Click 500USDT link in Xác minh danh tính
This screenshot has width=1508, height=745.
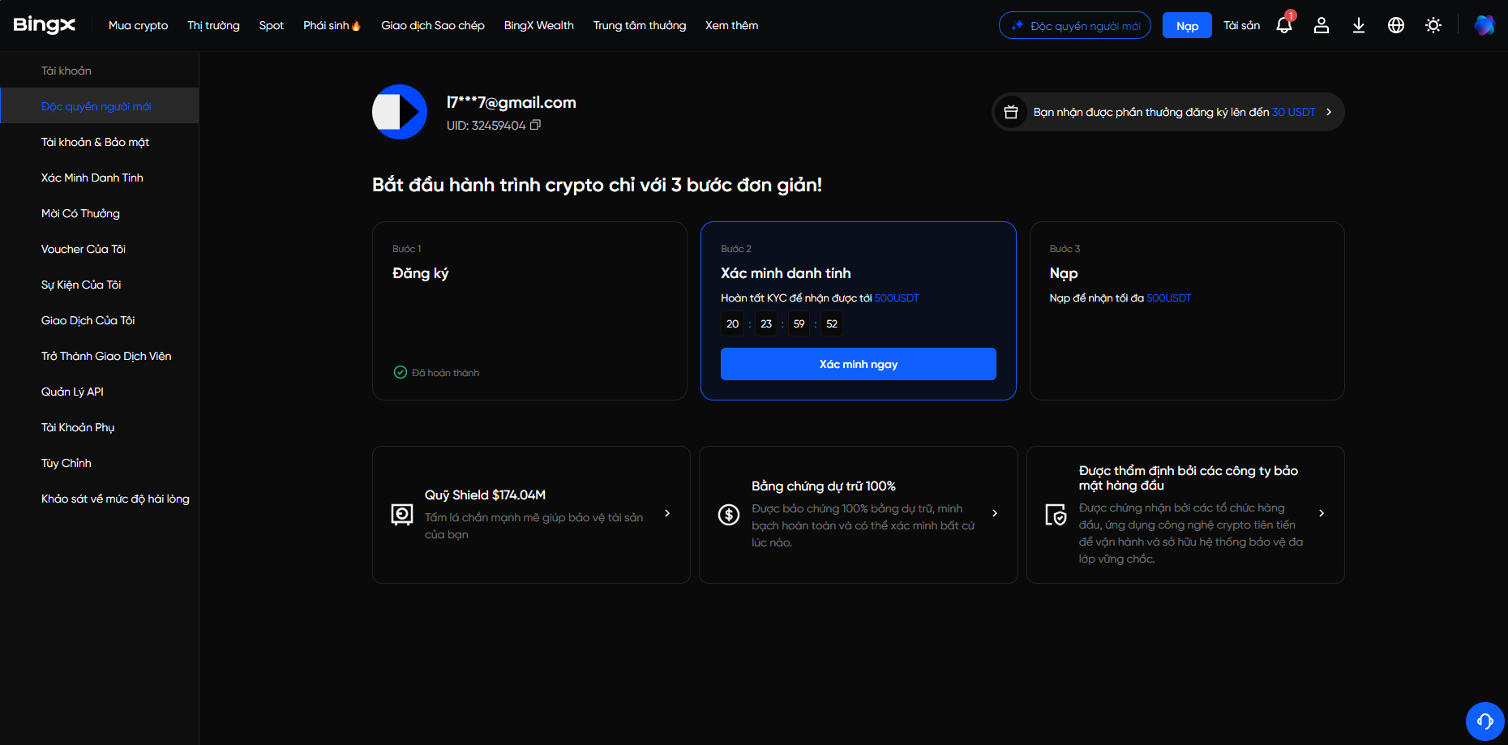pyautogui.click(x=897, y=298)
